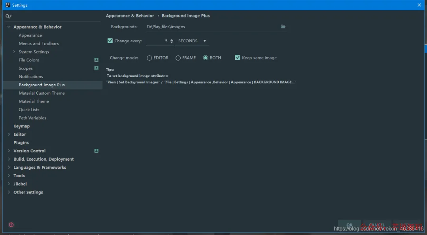The width and height of the screenshot is (427, 235).
Task: Click Appearance & Behavior breadcrumb
Action: (130, 16)
